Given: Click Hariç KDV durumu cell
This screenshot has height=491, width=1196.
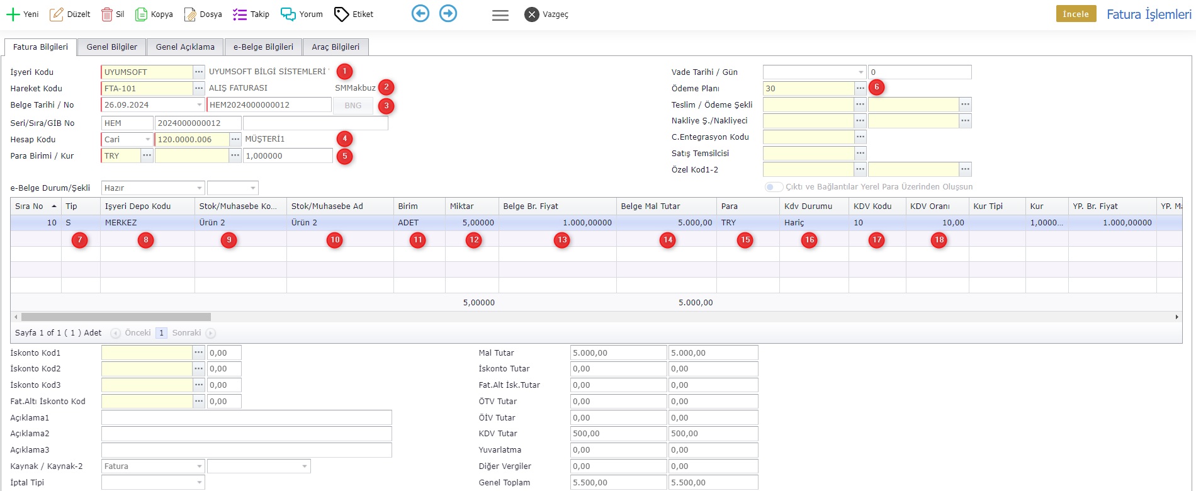Looking at the screenshot, I should [814, 222].
